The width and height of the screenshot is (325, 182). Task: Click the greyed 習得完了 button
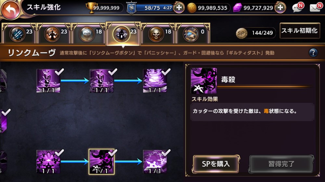pyautogui.click(x=281, y=164)
